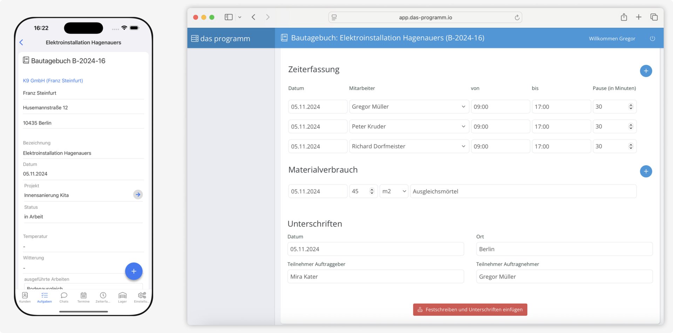The image size is (673, 333).
Task: Click the logout power icon
Action: pyautogui.click(x=652, y=39)
